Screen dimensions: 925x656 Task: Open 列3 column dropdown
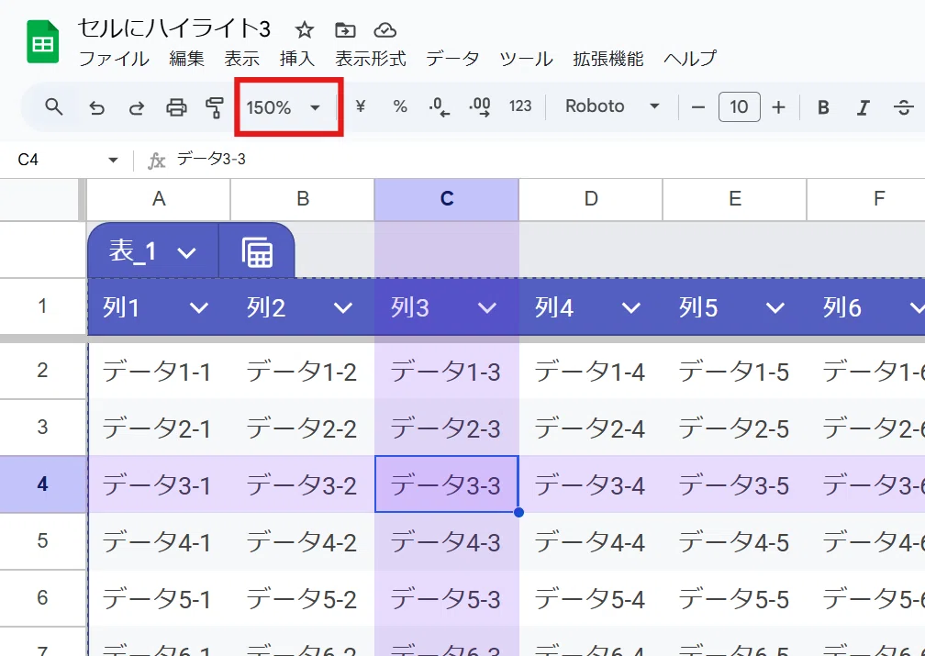486,308
